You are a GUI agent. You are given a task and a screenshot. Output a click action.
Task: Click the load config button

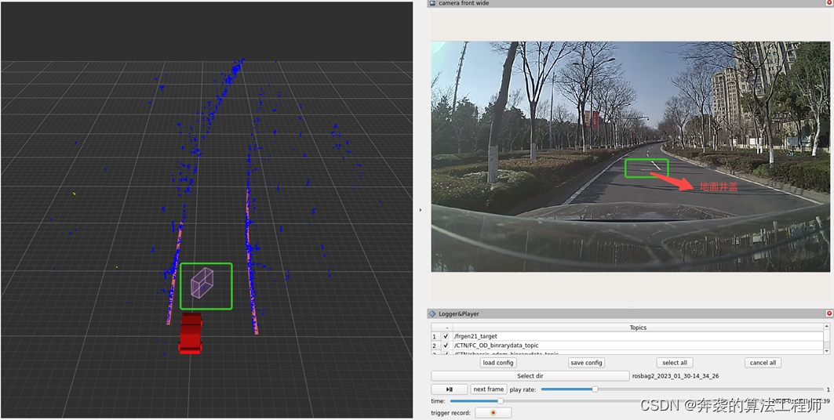coord(498,363)
